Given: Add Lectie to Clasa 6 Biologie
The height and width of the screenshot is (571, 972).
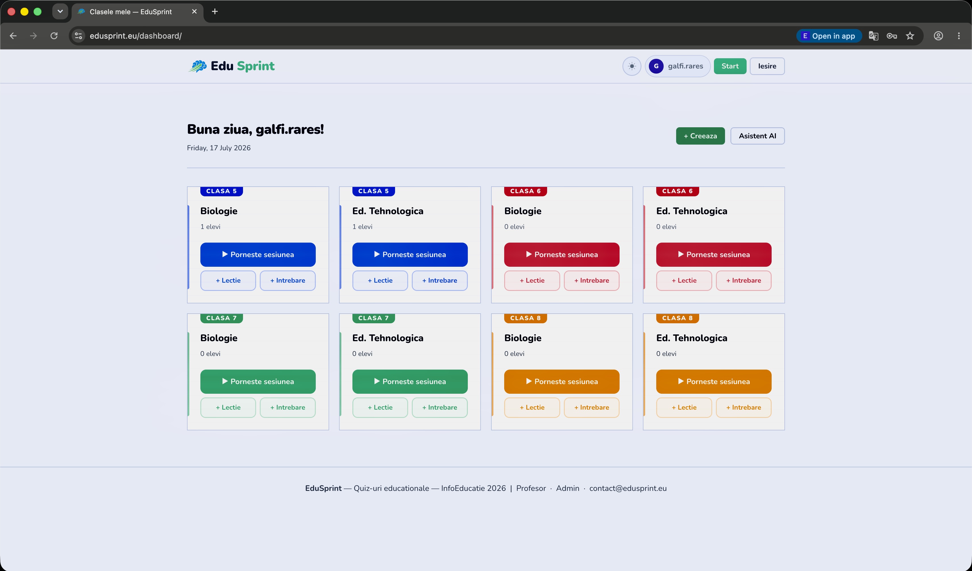Looking at the screenshot, I should pos(532,280).
